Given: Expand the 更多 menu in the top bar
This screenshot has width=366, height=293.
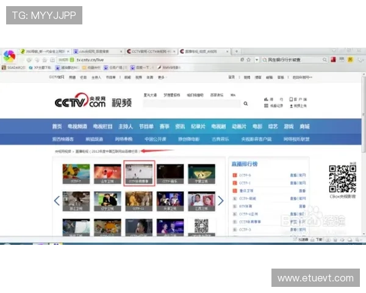Looking at the screenshot, I should (161, 78).
